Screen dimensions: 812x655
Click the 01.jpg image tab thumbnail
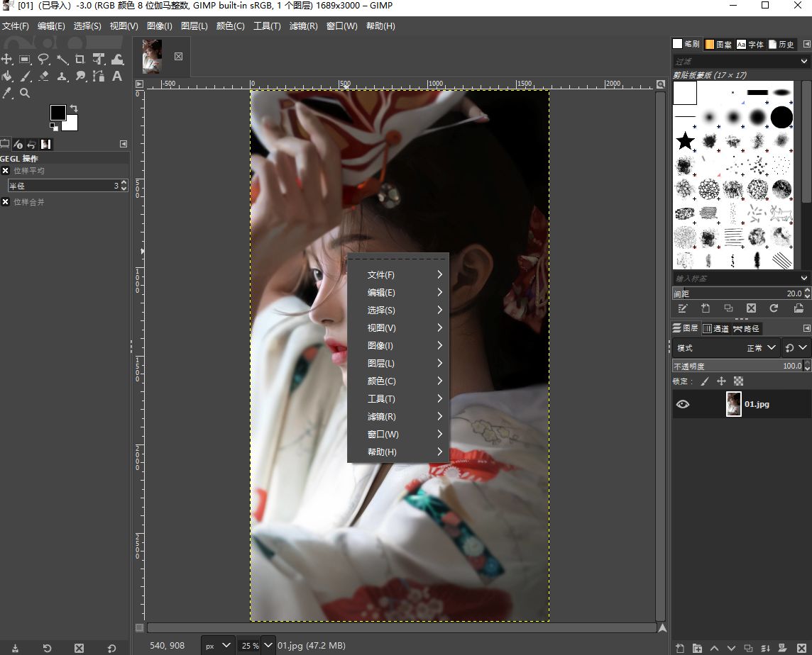click(152, 57)
